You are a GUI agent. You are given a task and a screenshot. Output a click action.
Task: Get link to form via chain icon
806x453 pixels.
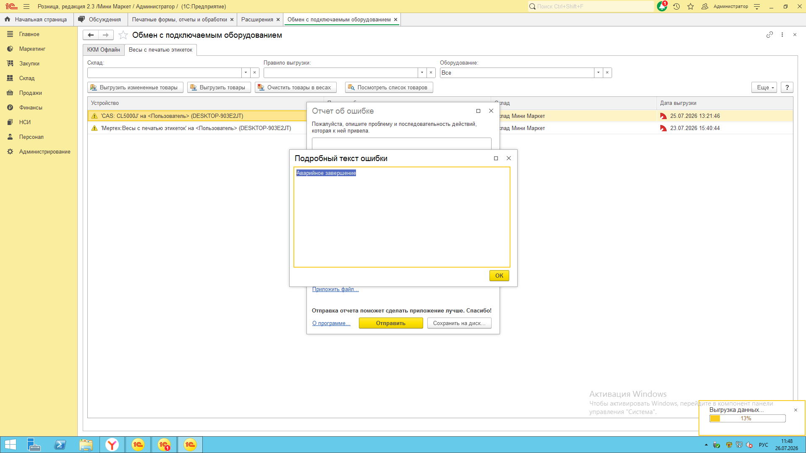tap(769, 35)
